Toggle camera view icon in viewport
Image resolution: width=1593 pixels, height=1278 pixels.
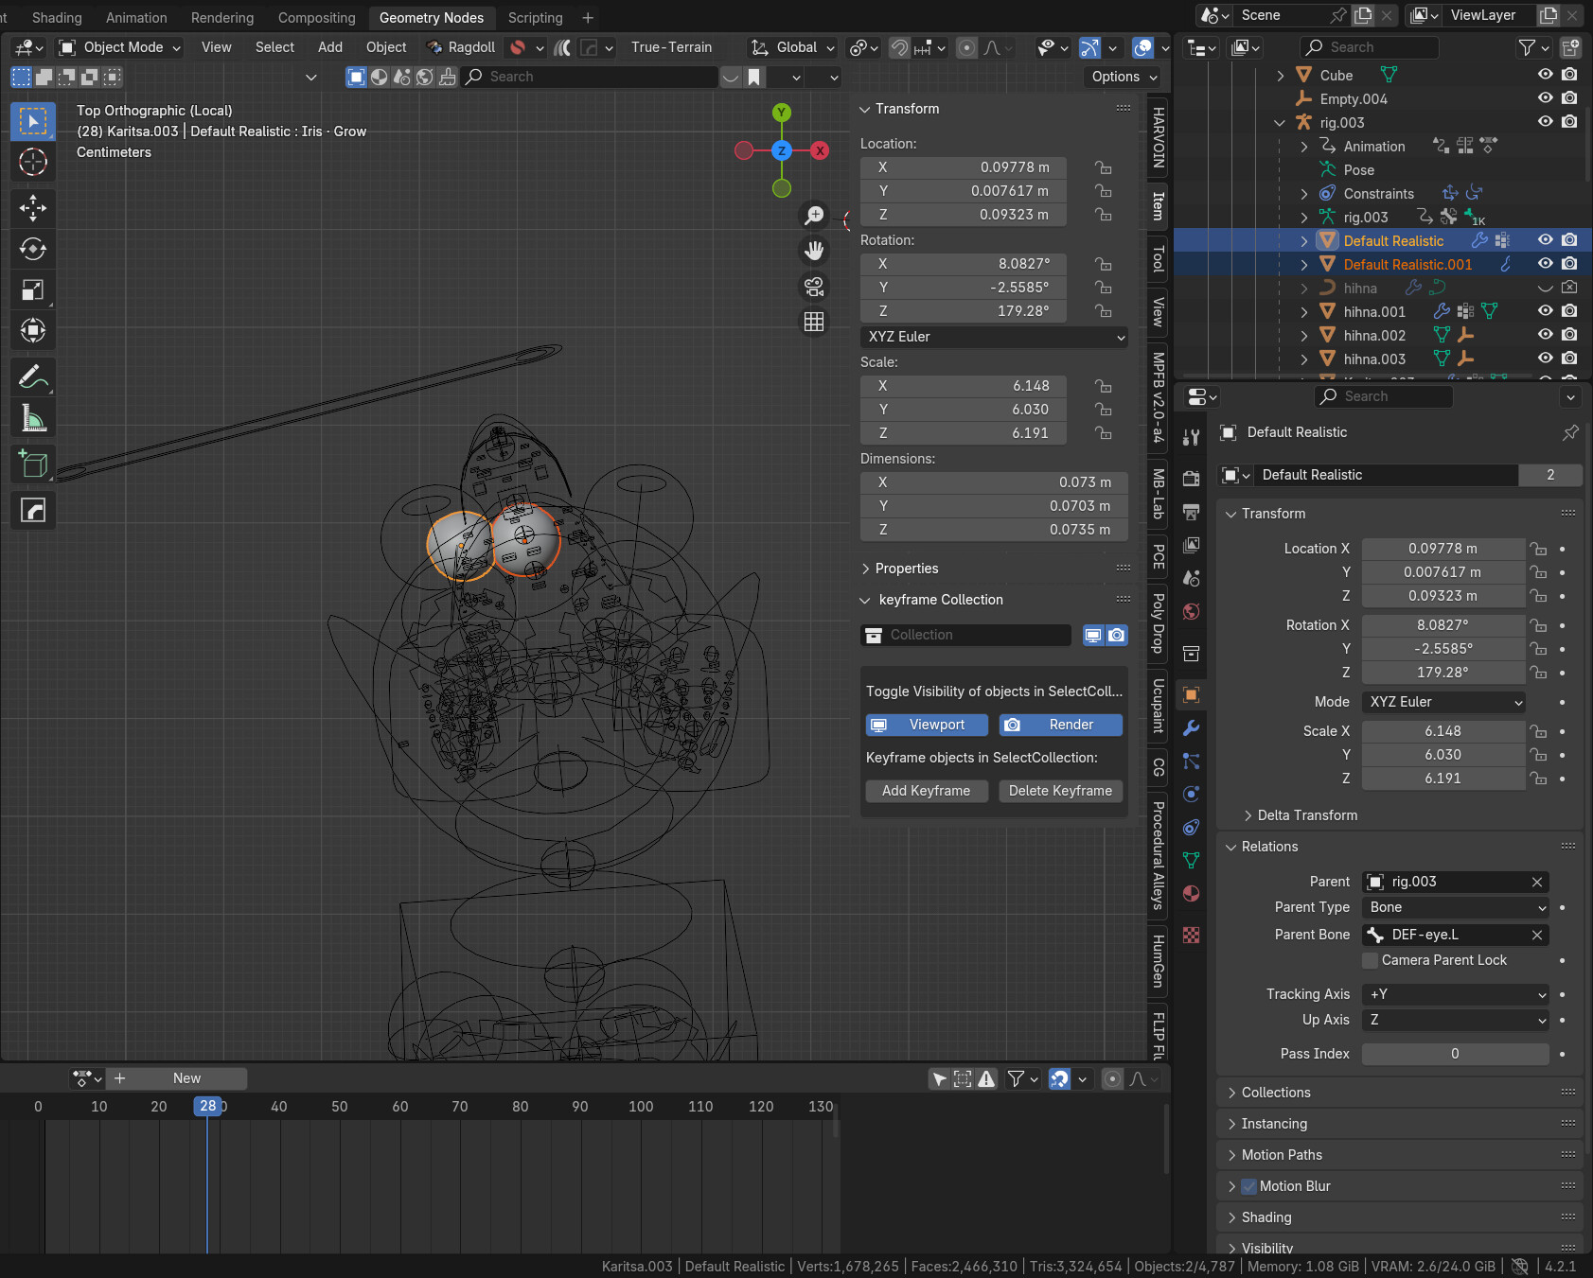click(x=814, y=287)
